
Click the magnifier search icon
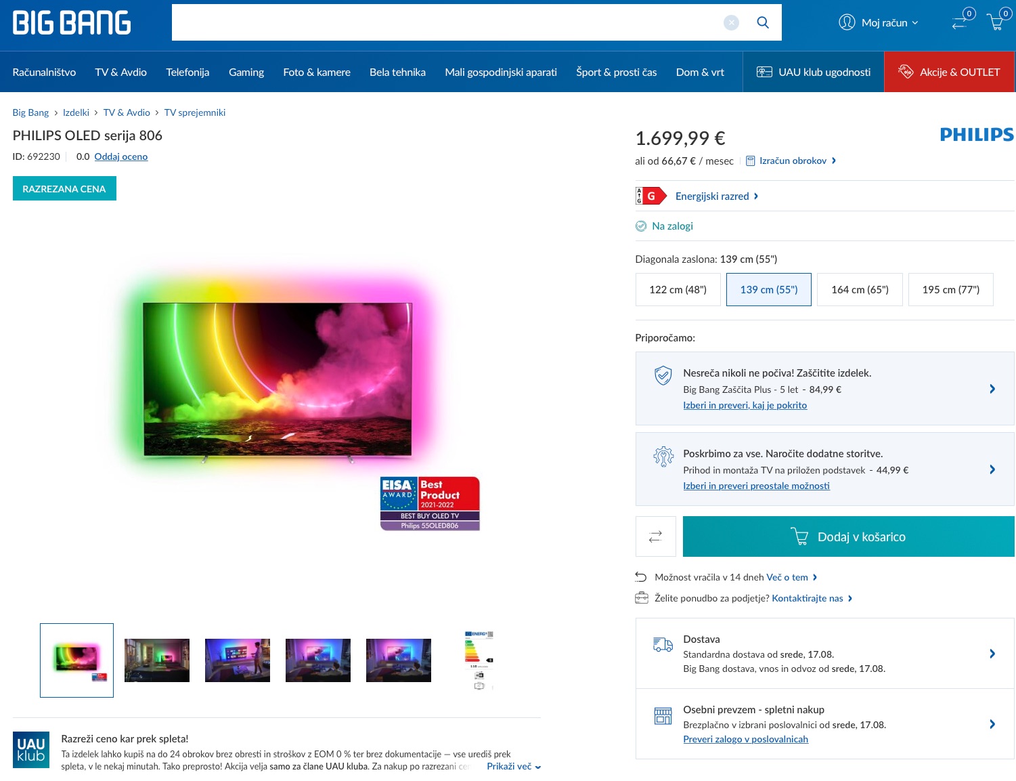coord(763,22)
